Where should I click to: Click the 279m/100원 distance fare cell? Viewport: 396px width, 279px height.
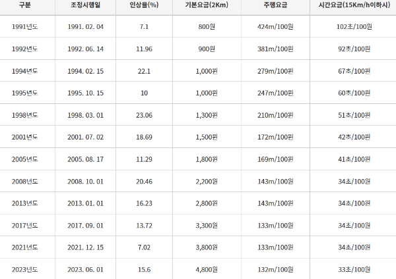coord(275,71)
